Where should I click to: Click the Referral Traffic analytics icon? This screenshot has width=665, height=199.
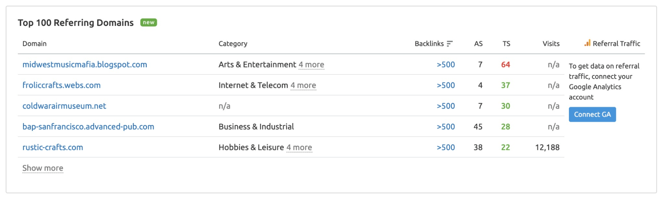tap(587, 43)
